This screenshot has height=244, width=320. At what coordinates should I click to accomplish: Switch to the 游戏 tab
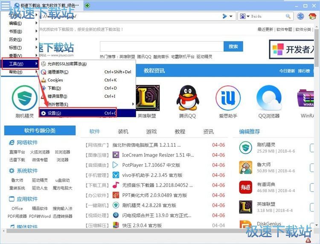pyautogui.click(x=151, y=131)
